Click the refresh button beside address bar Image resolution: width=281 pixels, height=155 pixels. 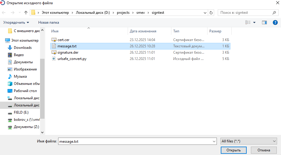211,13
